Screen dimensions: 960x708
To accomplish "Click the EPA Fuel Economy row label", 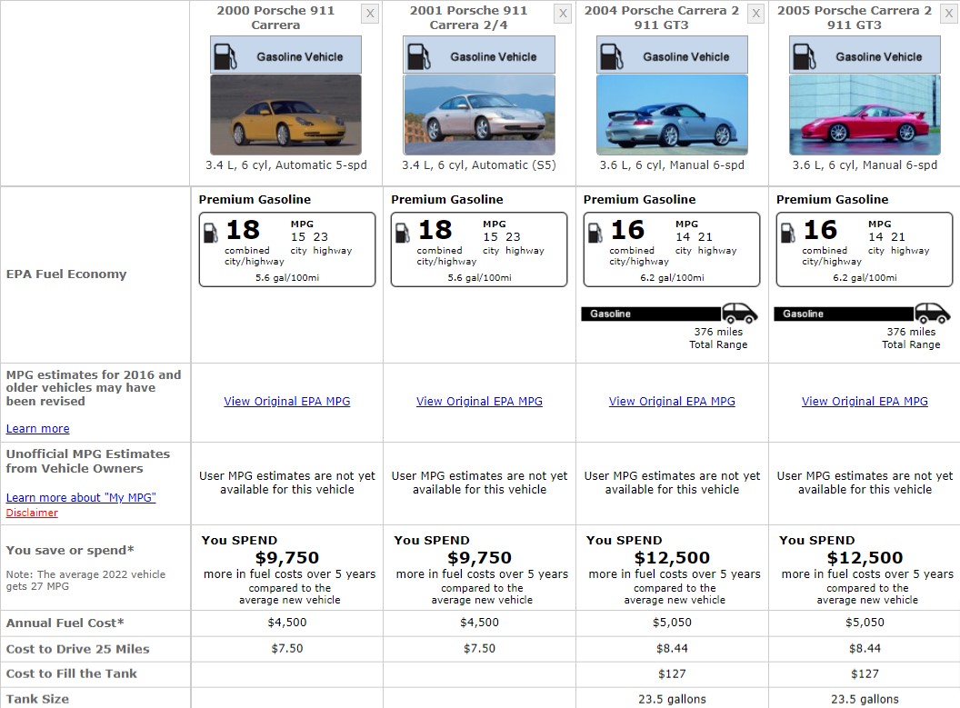I will [x=66, y=274].
